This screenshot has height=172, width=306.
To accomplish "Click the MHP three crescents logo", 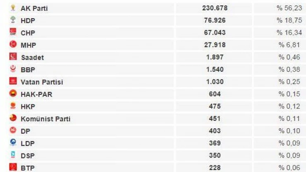I will coord(13,44).
